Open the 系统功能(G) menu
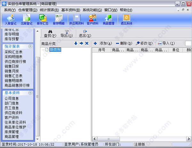The width and height of the screenshot is (192, 148). tap(92, 10)
